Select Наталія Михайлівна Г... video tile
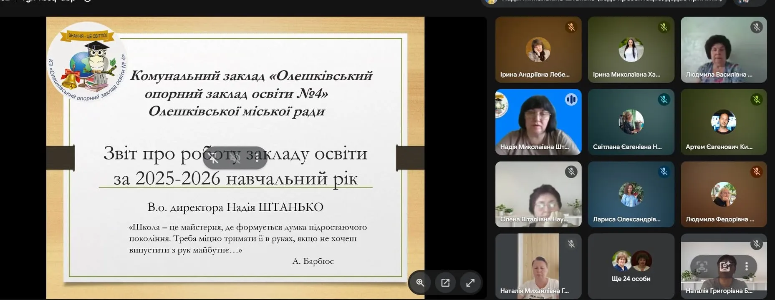775x300 pixels. click(538, 266)
